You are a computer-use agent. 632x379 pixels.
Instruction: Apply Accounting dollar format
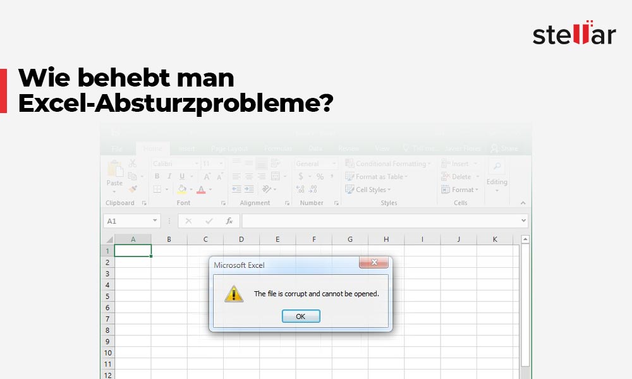(x=301, y=176)
